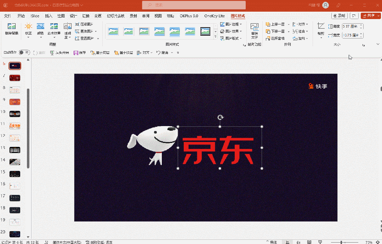Switch to the OneKey Lite tab
This screenshot has width=382, height=244.
click(215, 16)
